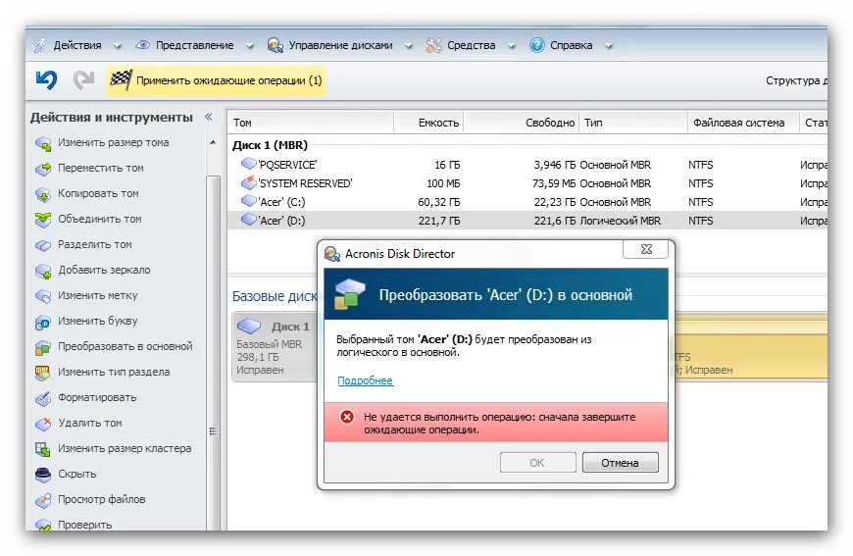This screenshot has height=556, width=853.
Task: Click the Merge volume icon
Action: 43,220
